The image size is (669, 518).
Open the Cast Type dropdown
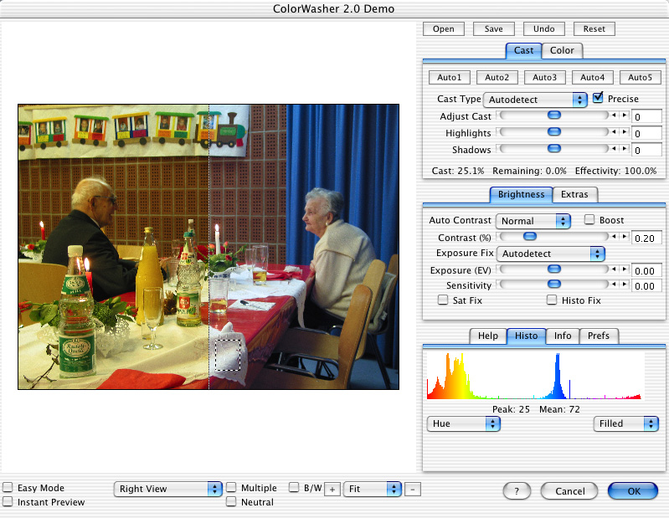click(x=535, y=100)
